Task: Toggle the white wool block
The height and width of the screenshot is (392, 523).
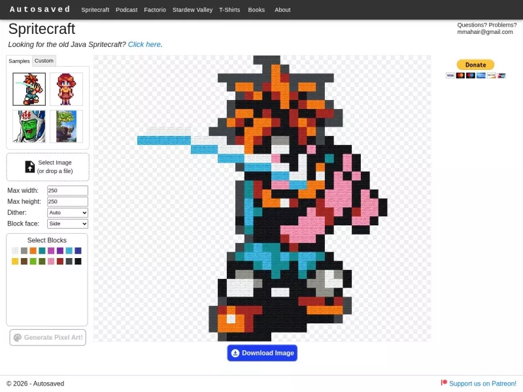Action: point(15,251)
